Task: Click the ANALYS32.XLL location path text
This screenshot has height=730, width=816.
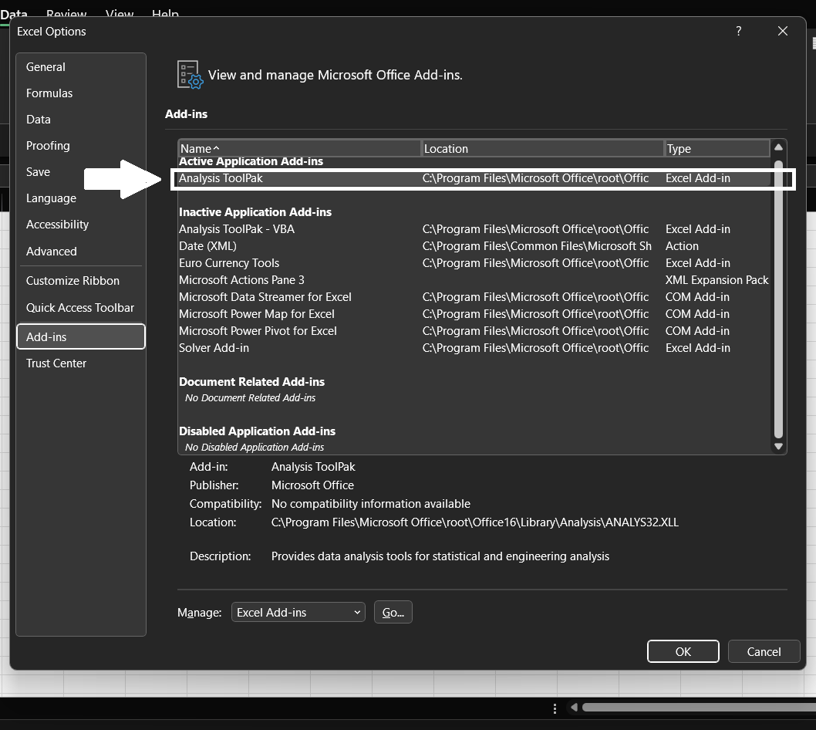Action: (x=474, y=522)
